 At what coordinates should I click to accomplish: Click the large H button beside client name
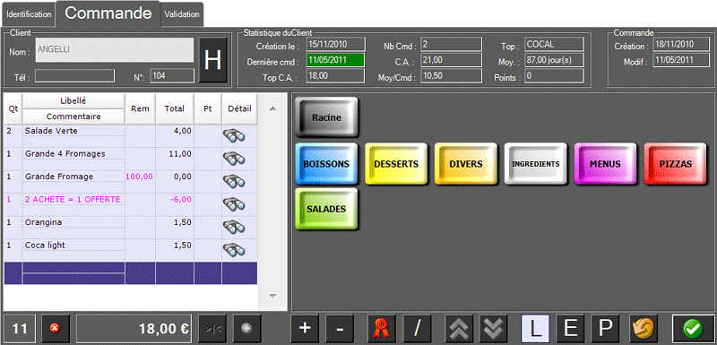212,60
